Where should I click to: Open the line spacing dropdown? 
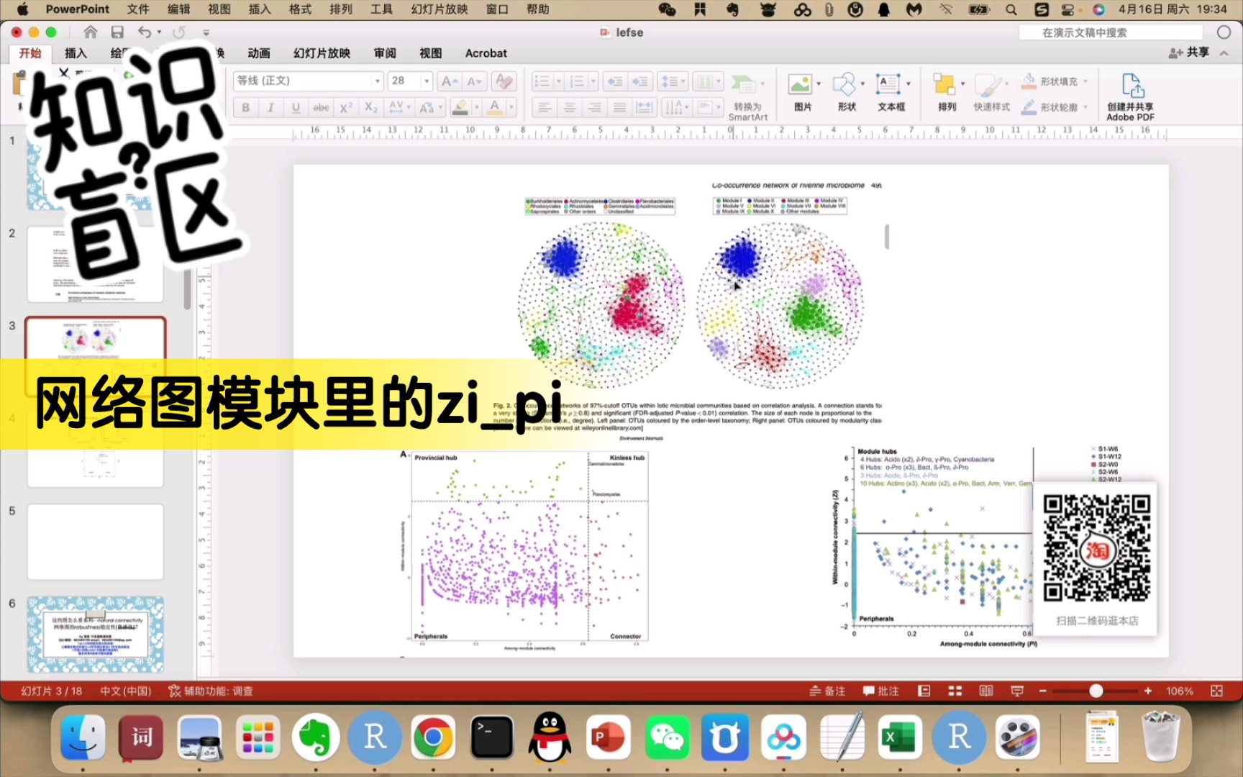[673, 81]
